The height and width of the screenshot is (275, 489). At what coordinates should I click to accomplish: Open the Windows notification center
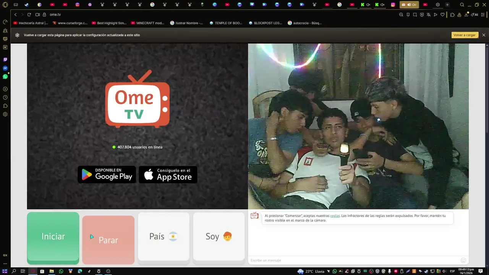[x=481, y=271]
